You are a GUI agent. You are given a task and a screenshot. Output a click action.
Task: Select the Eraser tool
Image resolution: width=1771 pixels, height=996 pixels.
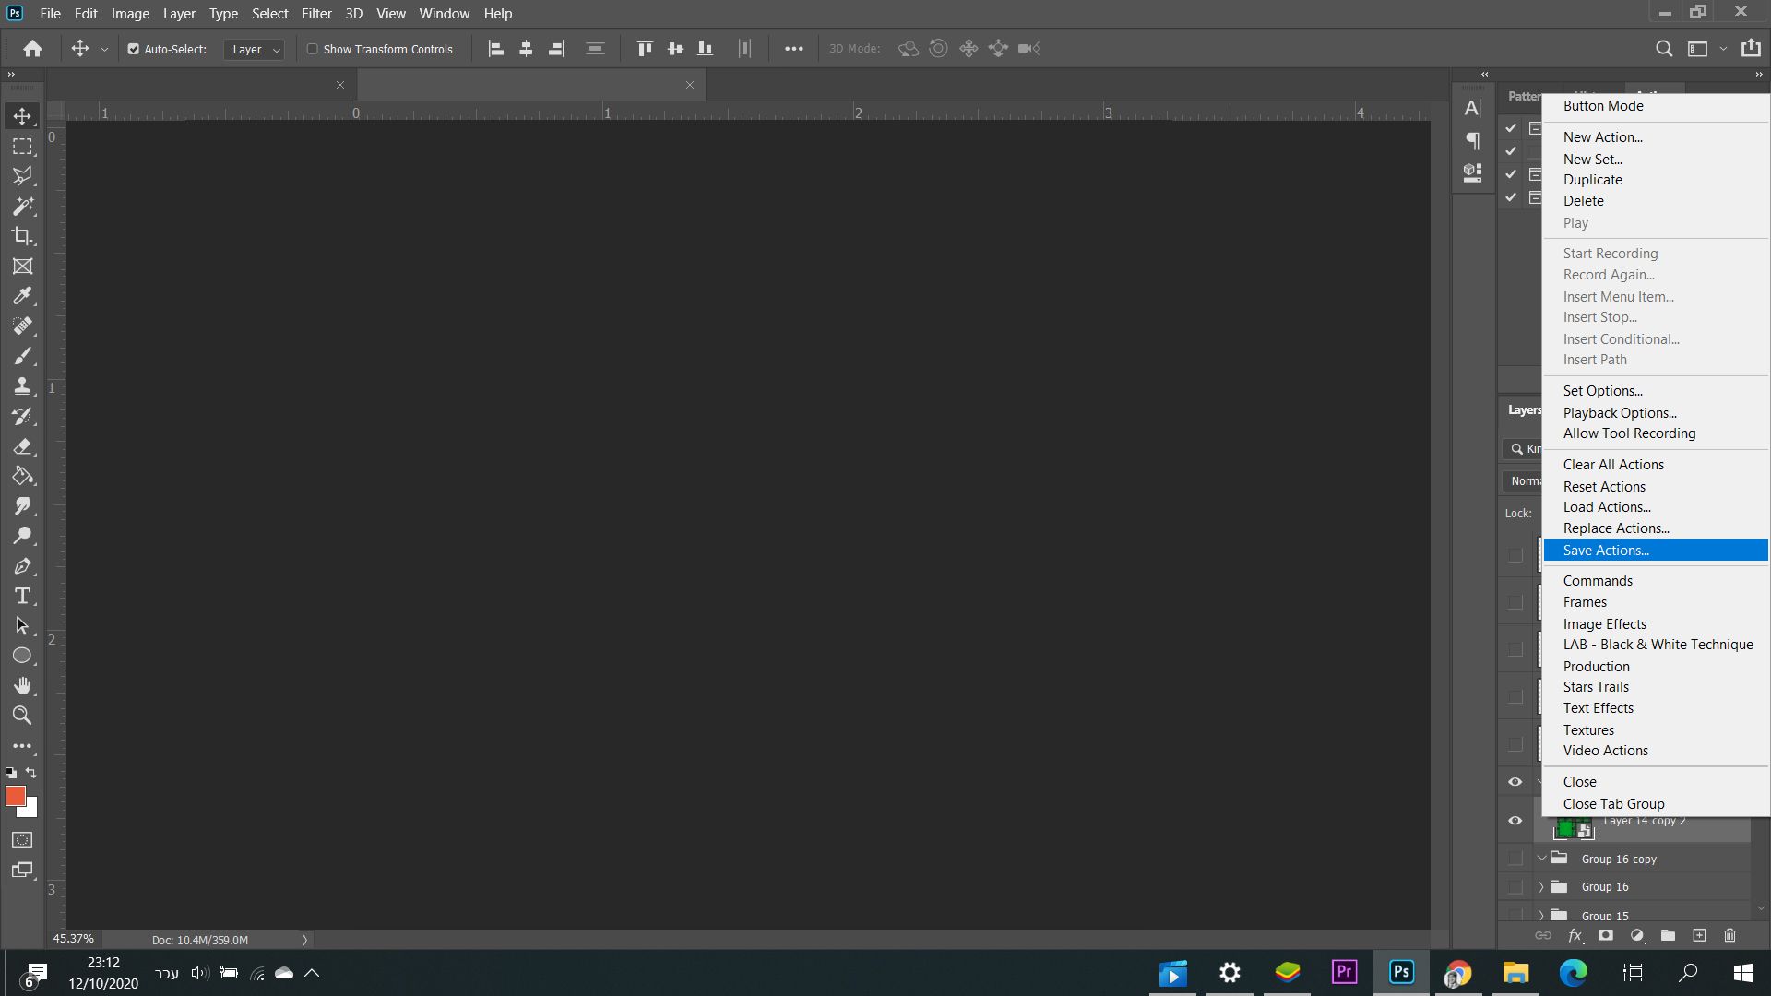22,446
